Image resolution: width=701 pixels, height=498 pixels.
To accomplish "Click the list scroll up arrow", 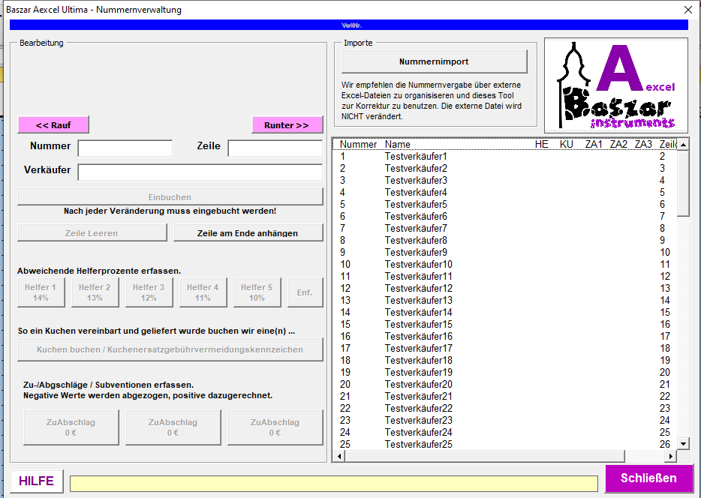I will point(683,144).
